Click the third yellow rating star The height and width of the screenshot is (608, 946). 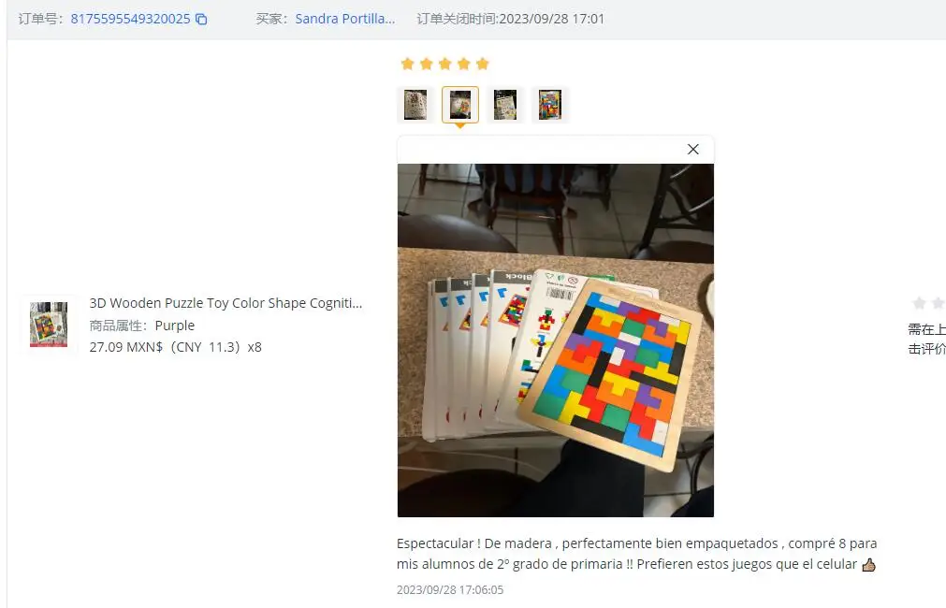tap(445, 64)
